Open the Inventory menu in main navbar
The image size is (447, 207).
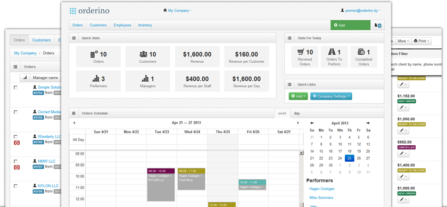pos(145,25)
